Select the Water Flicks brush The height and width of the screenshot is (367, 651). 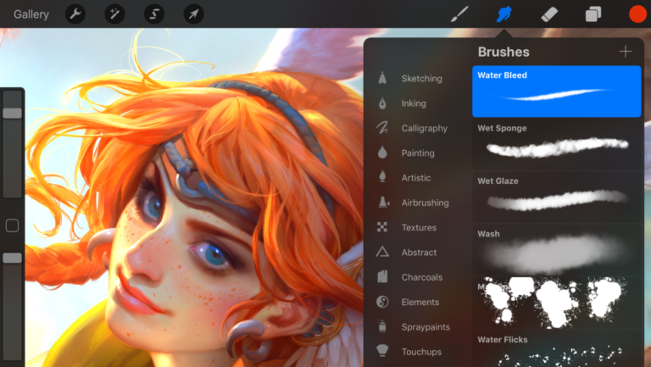(x=556, y=348)
